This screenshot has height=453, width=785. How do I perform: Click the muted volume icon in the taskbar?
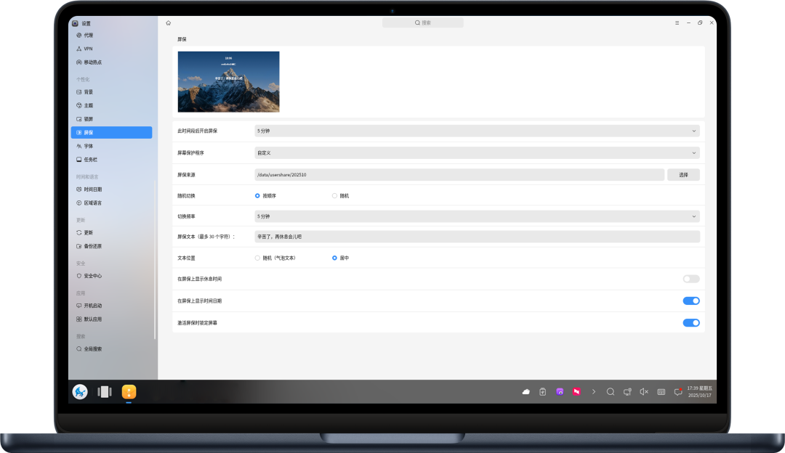tap(643, 392)
